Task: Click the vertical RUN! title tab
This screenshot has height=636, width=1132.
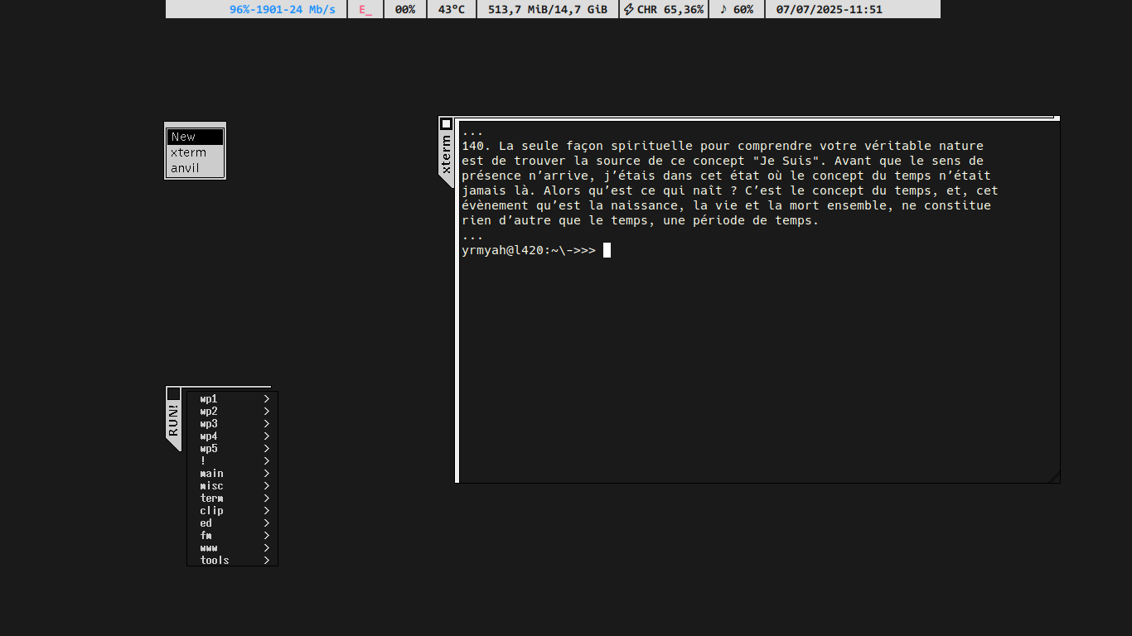Action: coord(173,421)
